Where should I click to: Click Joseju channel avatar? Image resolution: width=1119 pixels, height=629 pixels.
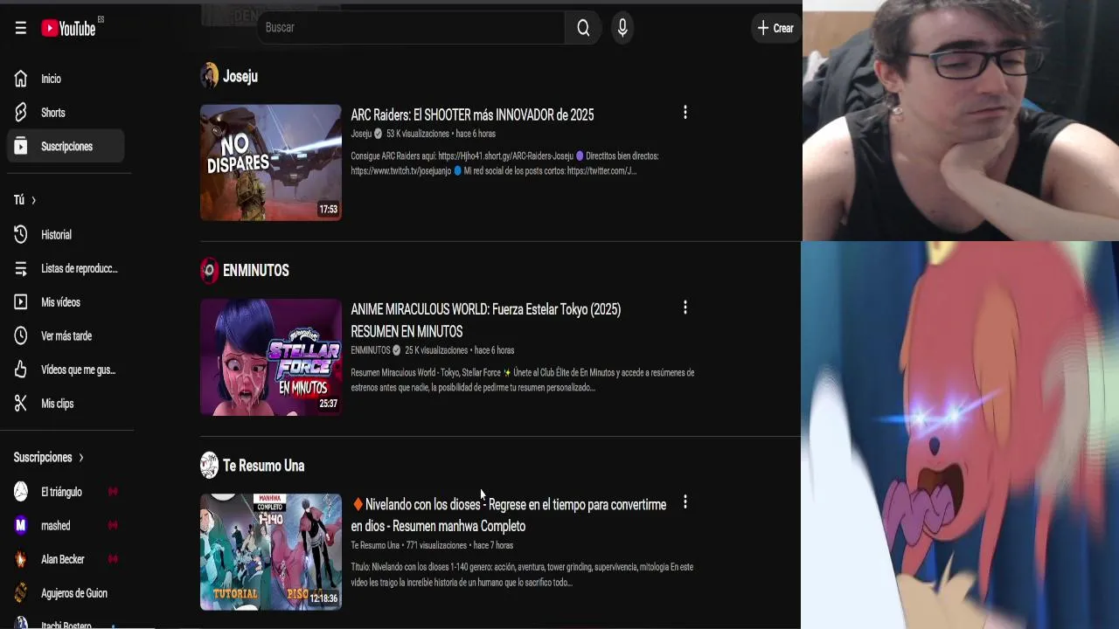pyautogui.click(x=209, y=76)
